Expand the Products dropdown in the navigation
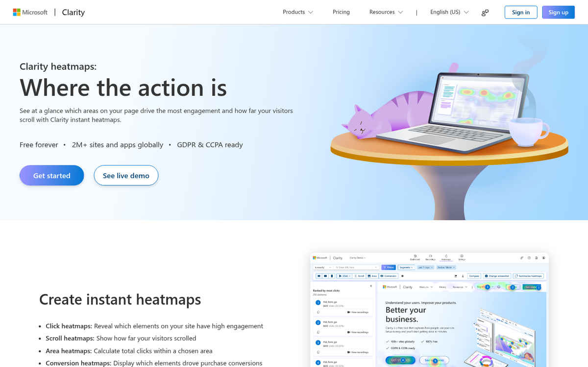 [297, 12]
